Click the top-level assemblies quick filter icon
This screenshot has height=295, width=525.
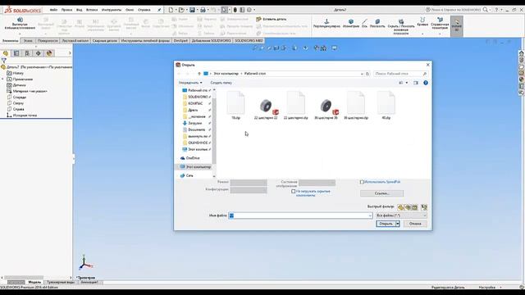[424, 207]
